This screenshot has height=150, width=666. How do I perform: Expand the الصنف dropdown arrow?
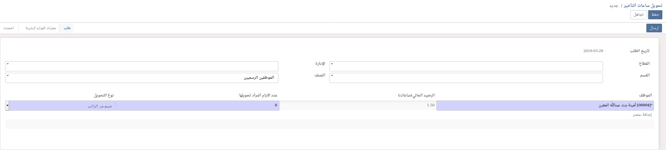click(8, 76)
